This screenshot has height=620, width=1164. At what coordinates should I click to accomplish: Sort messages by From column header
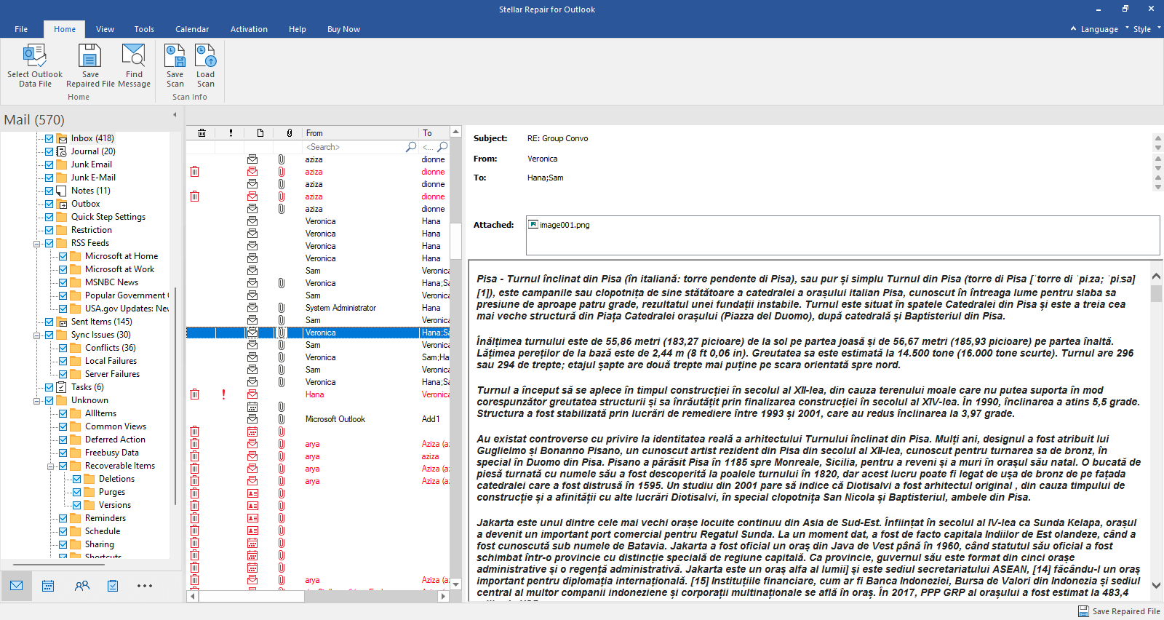tap(361, 133)
